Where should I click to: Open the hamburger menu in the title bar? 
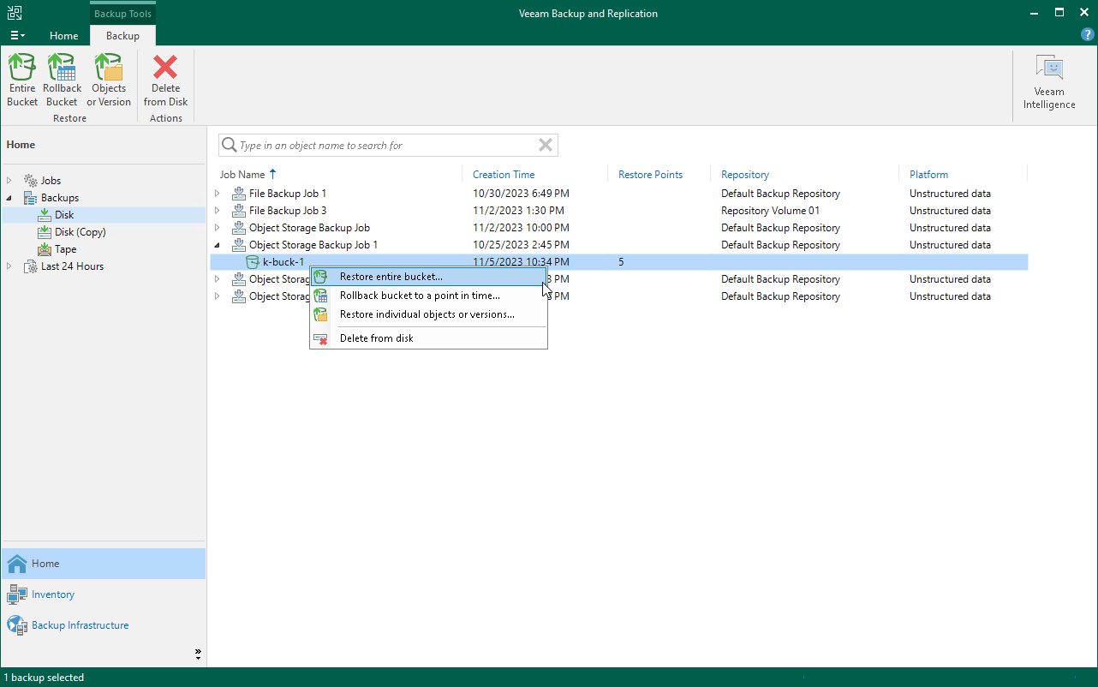(x=17, y=35)
